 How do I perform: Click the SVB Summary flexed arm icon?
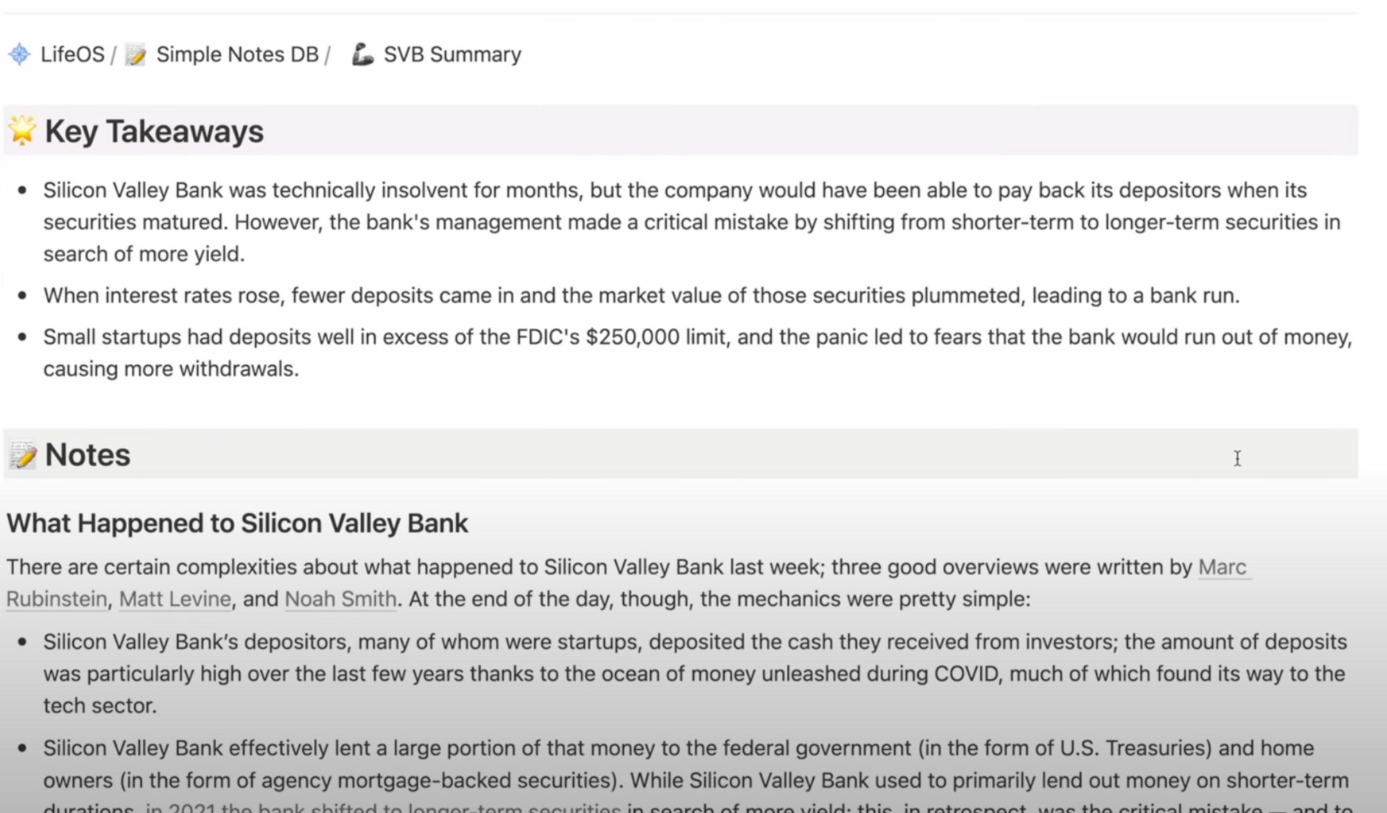(363, 53)
